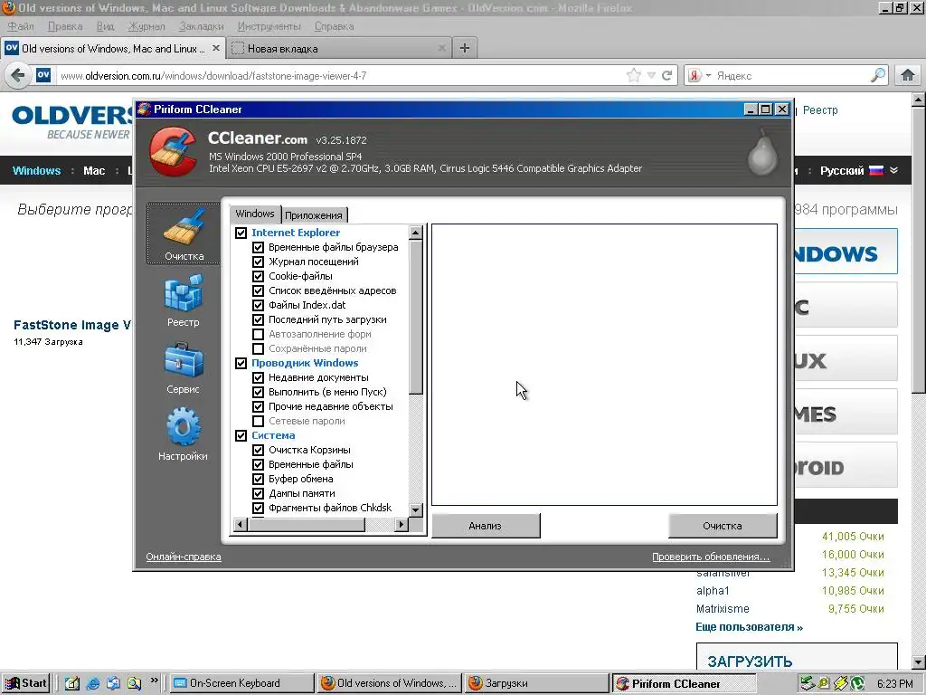Open the Файл menu in Firefox

[x=21, y=26]
